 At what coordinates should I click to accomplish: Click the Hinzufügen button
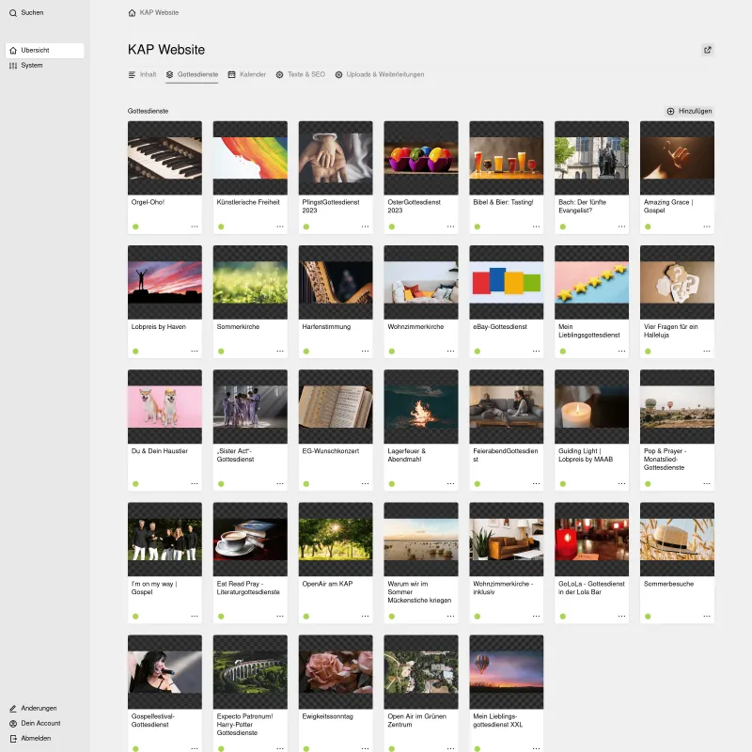(x=691, y=111)
